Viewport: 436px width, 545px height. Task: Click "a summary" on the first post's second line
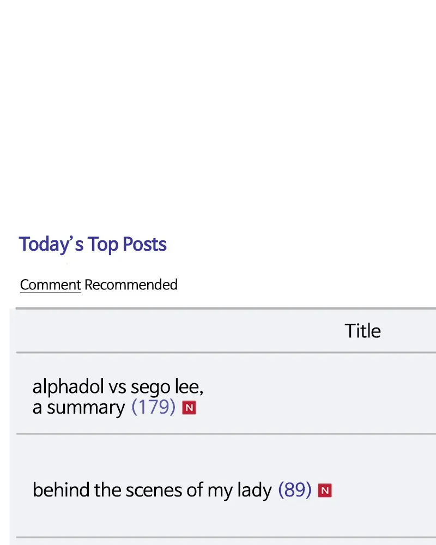pos(79,408)
